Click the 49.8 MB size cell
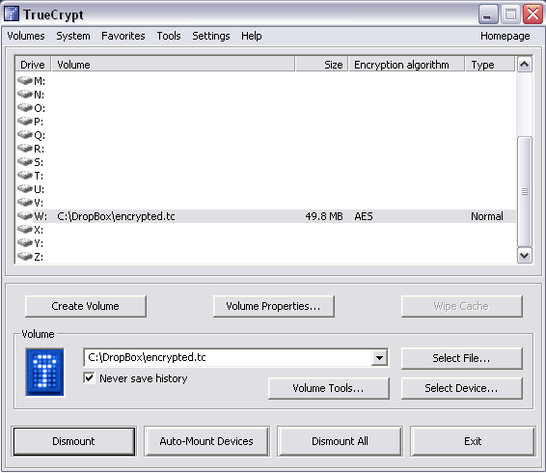The width and height of the screenshot is (546, 473). tap(324, 216)
